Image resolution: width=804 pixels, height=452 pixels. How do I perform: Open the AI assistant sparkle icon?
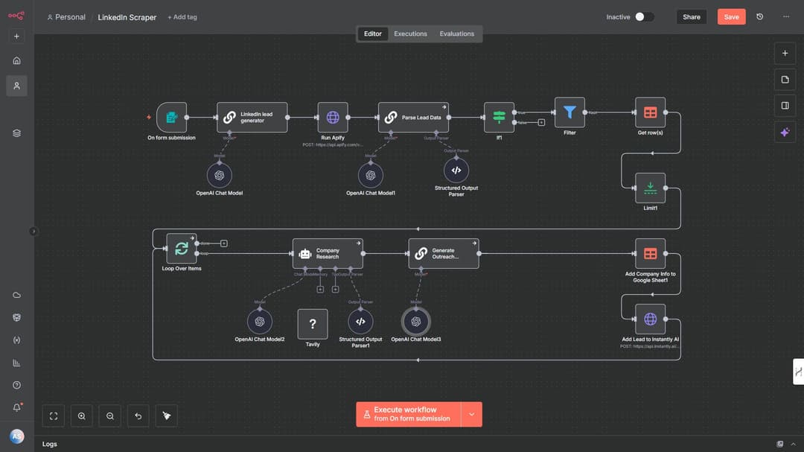785,133
